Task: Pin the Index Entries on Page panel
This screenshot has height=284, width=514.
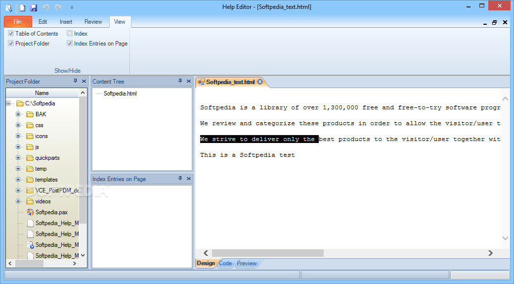Action: pyautogui.click(x=180, y=179)
